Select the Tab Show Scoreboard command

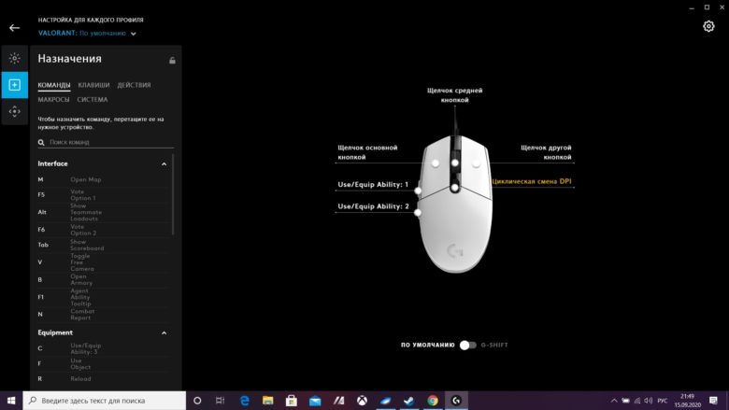tap(103, 246)
